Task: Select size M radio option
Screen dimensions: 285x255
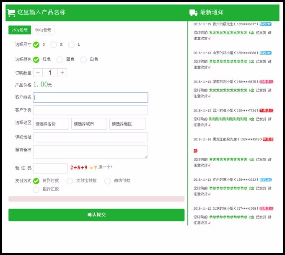Action: click(x=54, y=44)
